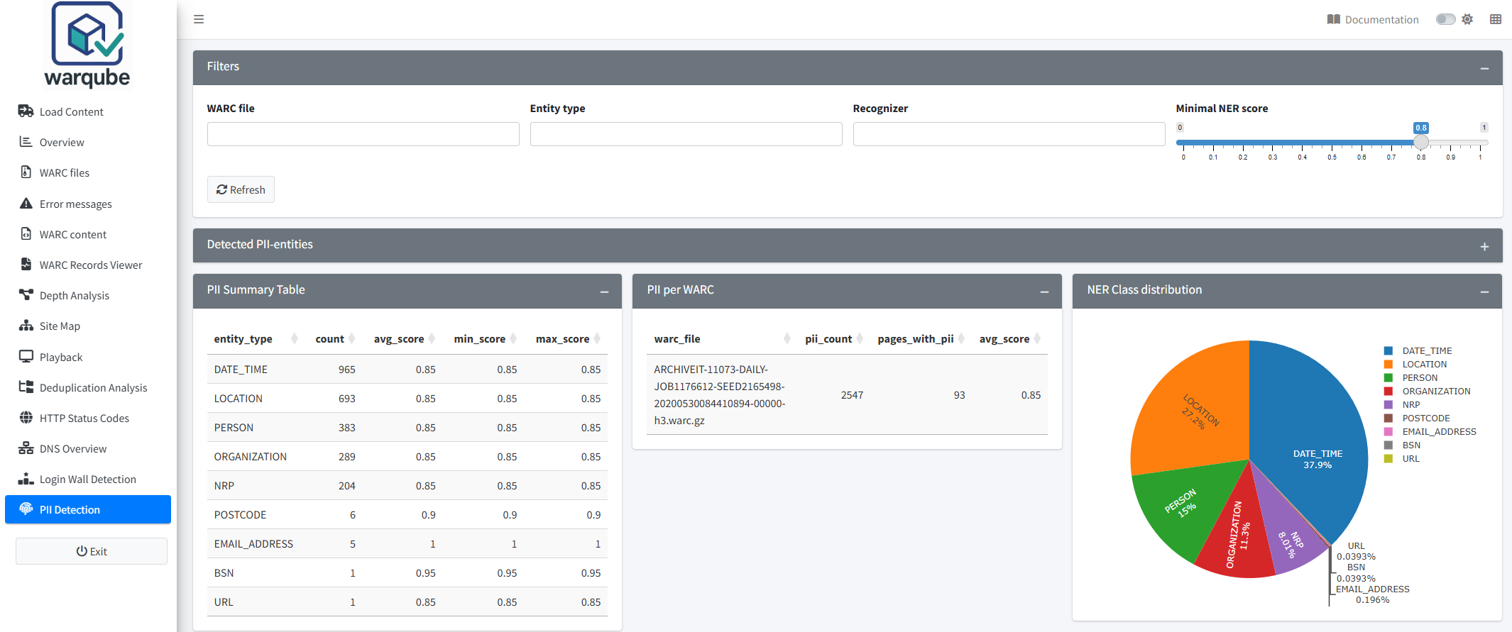Expand the Detected PII-entities panel

[x=1484, y=246]
